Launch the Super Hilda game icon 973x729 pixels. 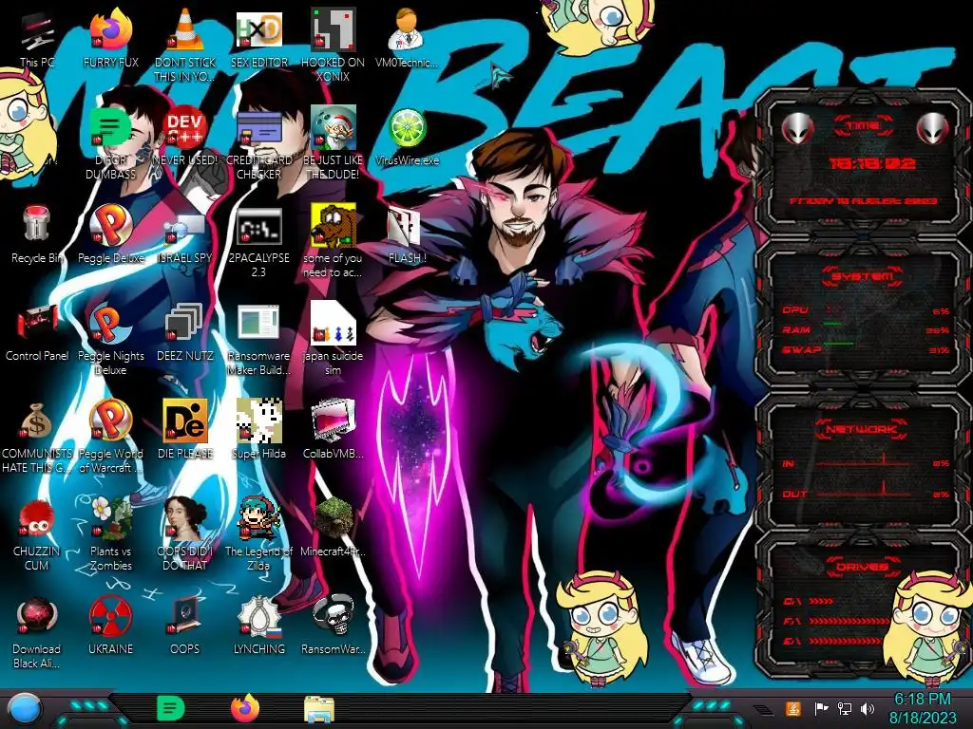click(258, 421)
